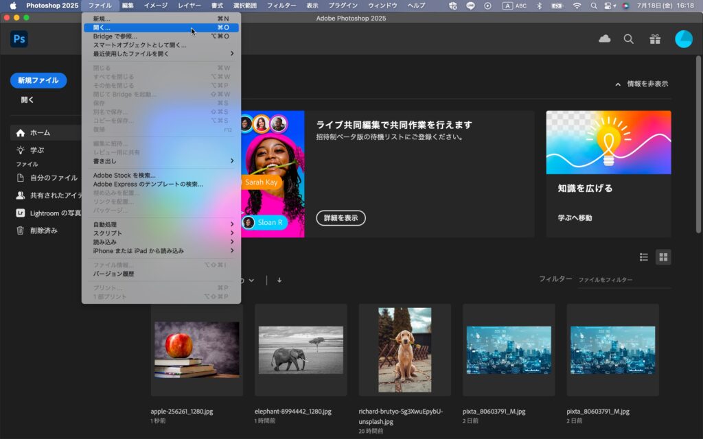
Task: Open the cloud sync status icon
Action: click(x=604, y=39)
